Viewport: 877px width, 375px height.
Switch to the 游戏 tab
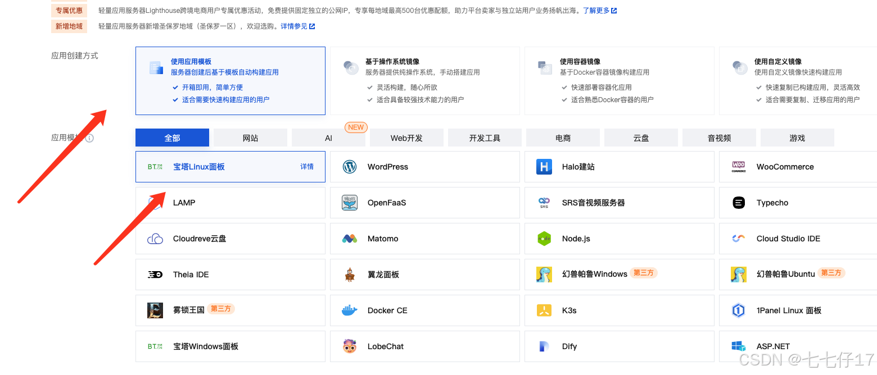(797, 138)
